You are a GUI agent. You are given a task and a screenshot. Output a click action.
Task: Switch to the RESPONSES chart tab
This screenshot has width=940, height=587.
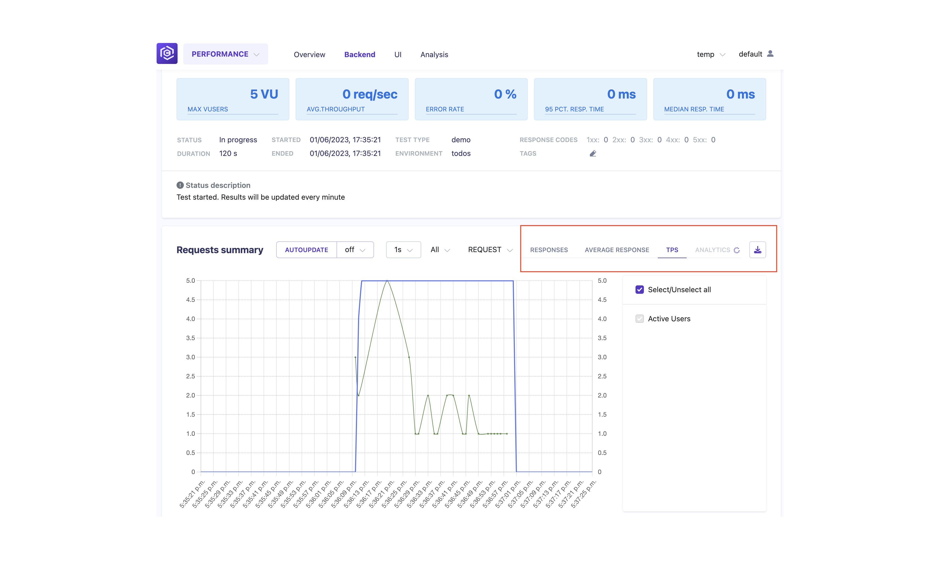click(549, 250)
